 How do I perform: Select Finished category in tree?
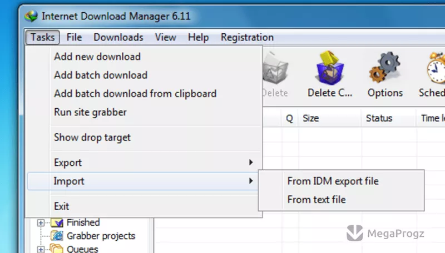tap(83, 222)
